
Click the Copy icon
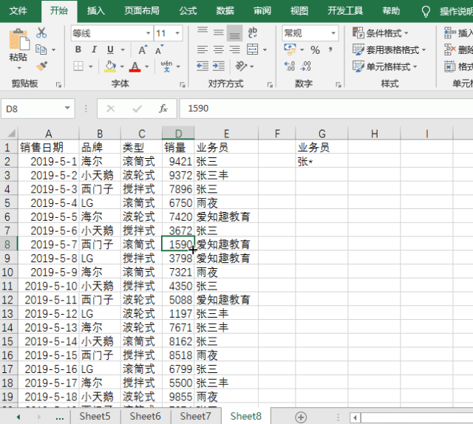coord(41,49)
